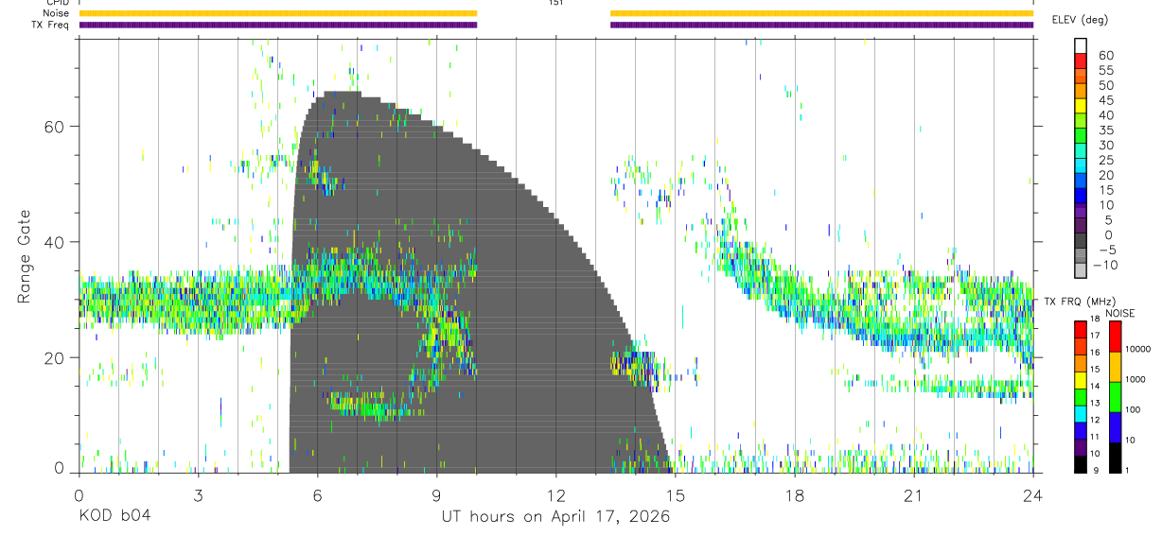Click the red top NOISE legend swatch
The width and height of the screenshot is (1162, 536).
(1114, 336)
